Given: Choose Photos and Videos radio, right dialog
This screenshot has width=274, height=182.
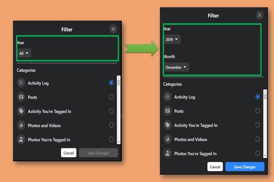Looking at the screenshot, I should click(x=258, y=139).
